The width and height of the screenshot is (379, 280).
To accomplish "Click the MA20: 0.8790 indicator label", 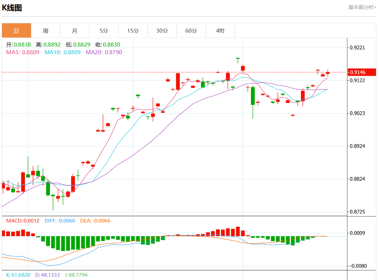I will (104, 53).
